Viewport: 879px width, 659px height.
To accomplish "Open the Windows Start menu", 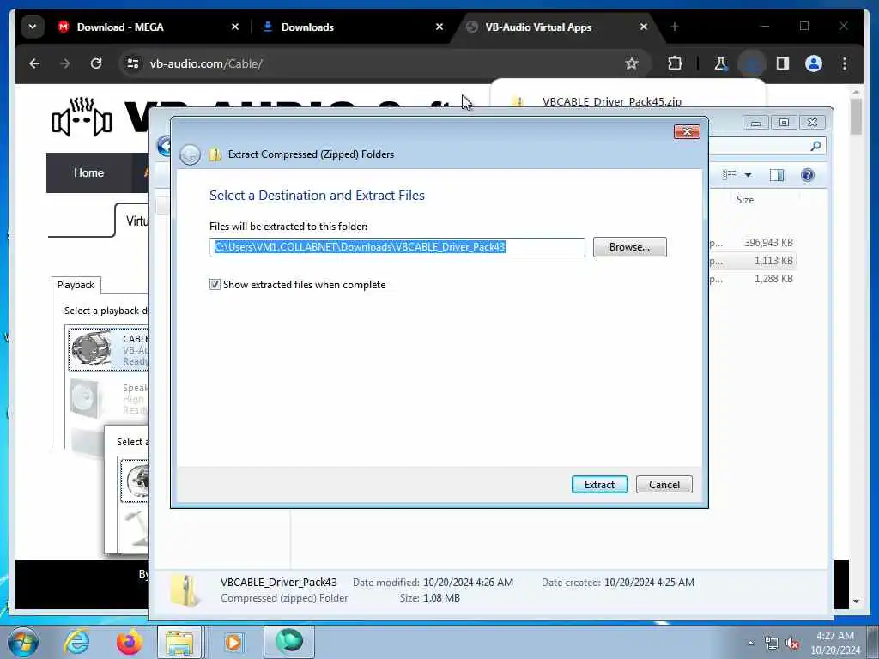I will tap(23, 642).
